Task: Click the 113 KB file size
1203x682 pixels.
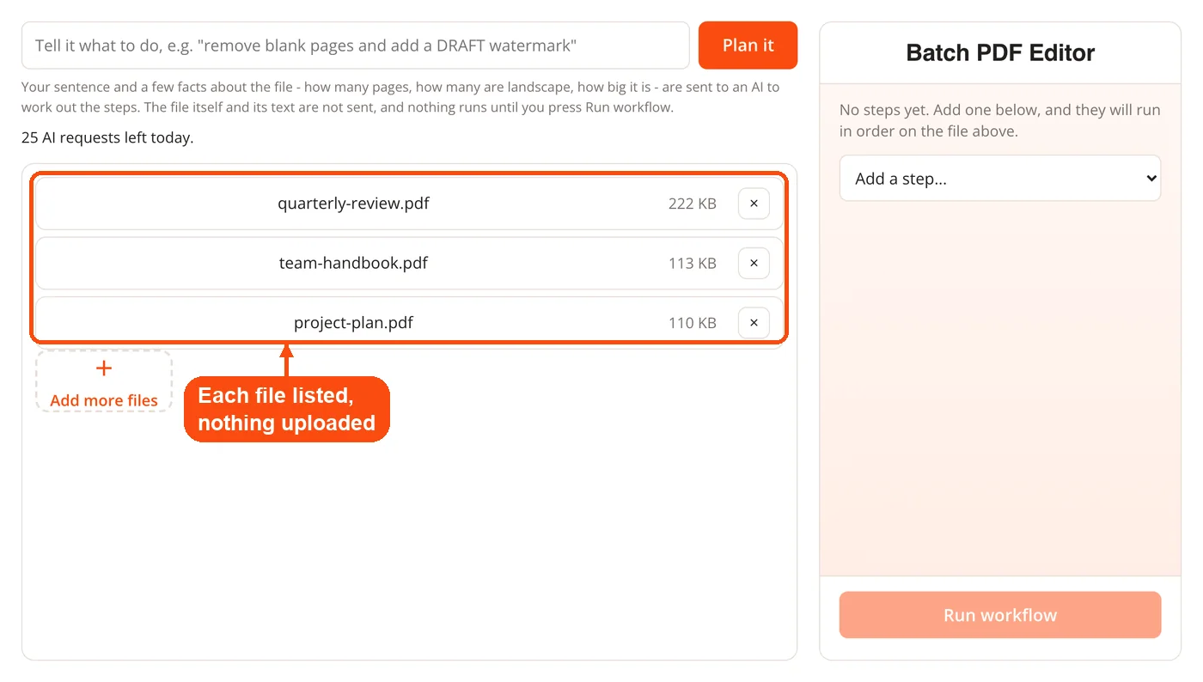Action: click(x=693, y=263)
